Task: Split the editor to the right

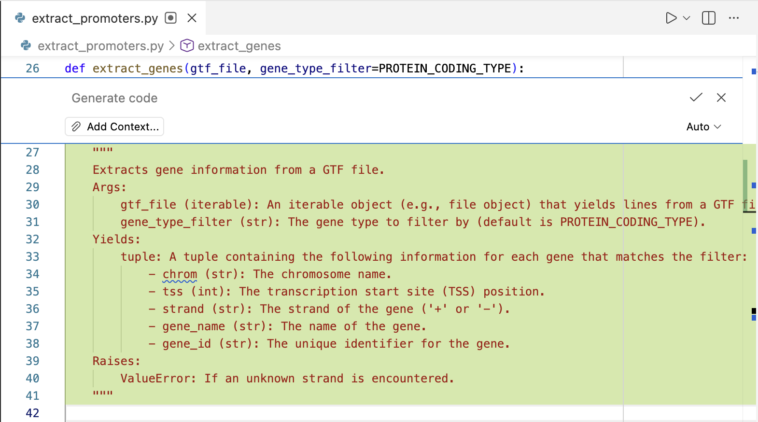Action: [708, 18]
